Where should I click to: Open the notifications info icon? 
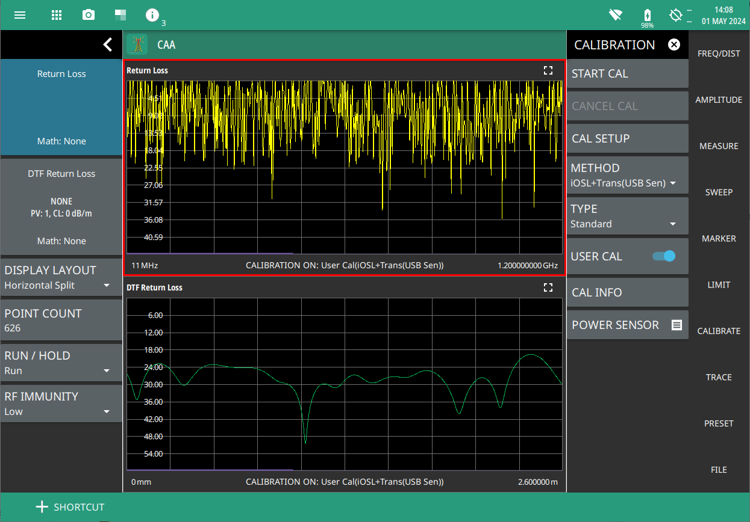coord(152,15)
